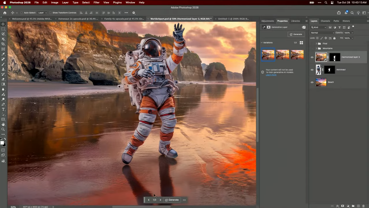Check Show Transform Controls
Screen dimensions: 369x208
click(50, 13)
